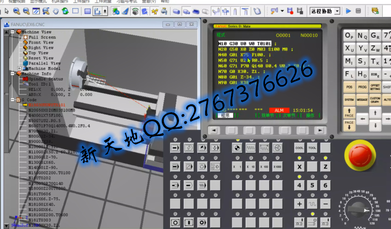
Task: Collapse the Machine View tree node
Action: tap(12, 32)
